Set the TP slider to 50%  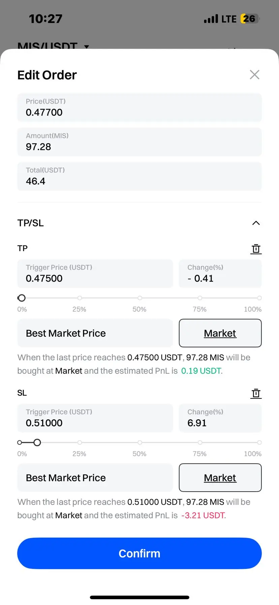tap(139, 298)
